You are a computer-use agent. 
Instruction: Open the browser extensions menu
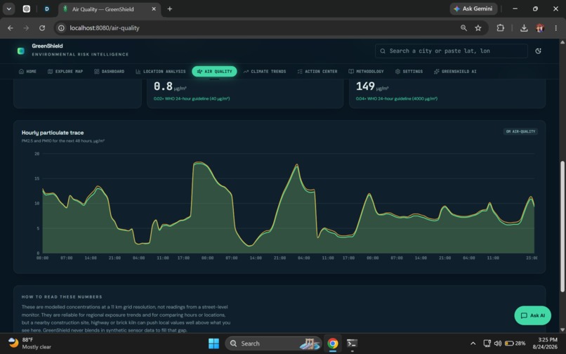point(500,28)
